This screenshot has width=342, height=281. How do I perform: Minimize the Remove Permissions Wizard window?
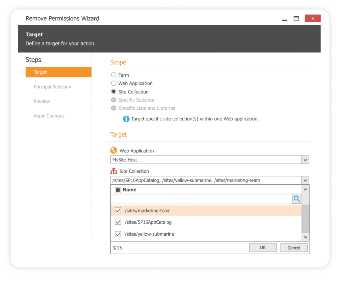point(285,19)
